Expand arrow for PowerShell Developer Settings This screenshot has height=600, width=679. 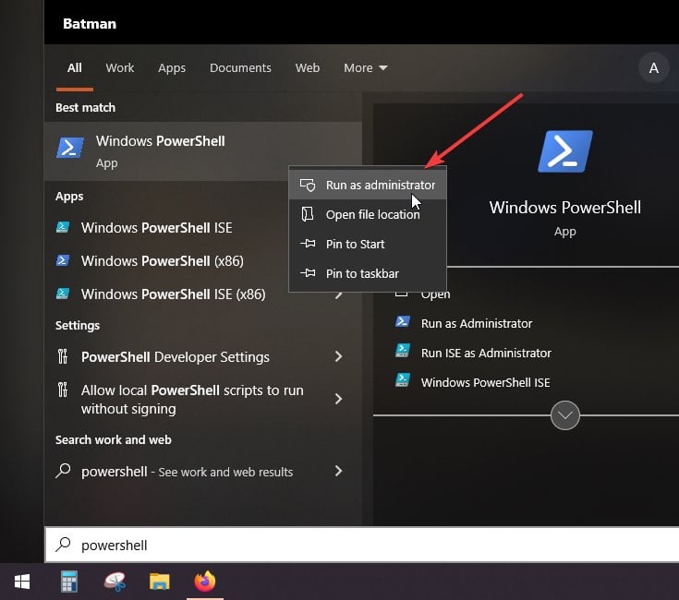(x=339, y=356)
